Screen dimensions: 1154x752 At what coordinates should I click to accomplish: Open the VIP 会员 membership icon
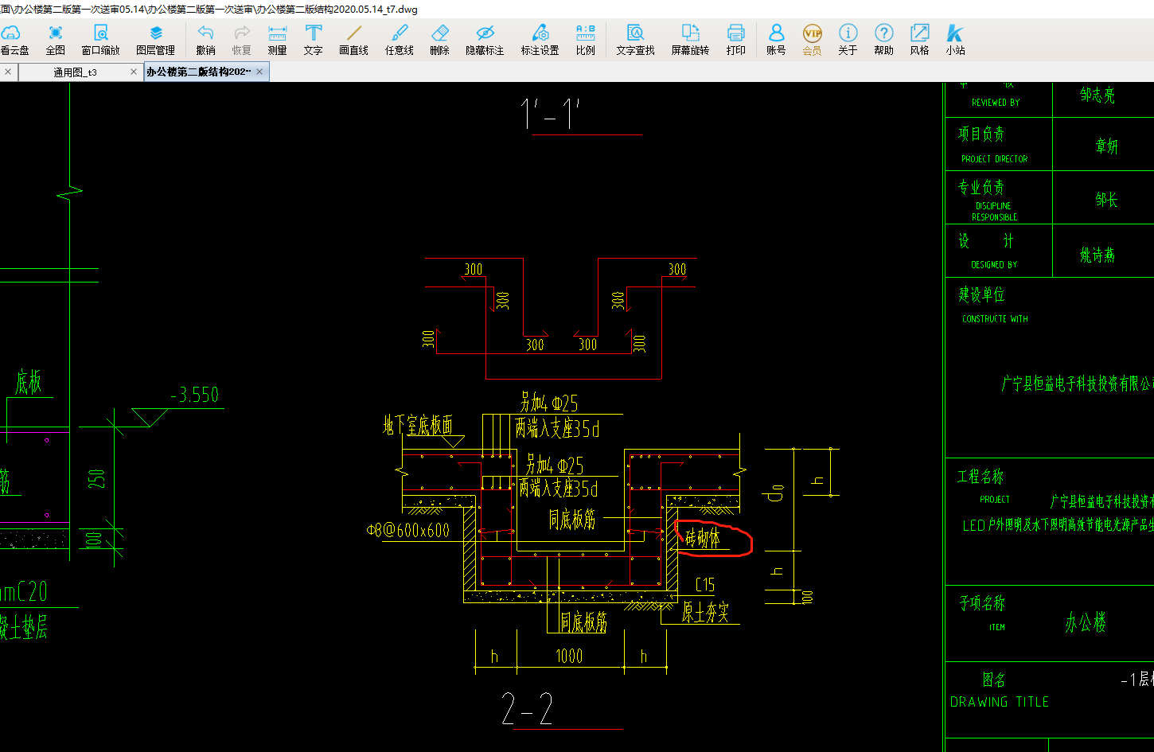click(x=812, y=40)
